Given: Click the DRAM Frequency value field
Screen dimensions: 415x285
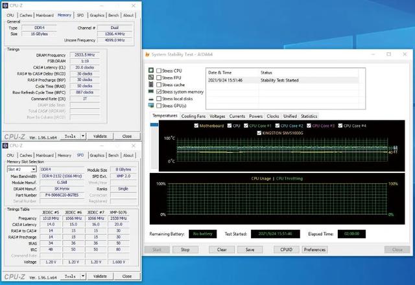Looking at the screenshot, I should click(84, 54).
